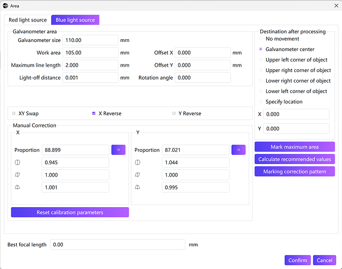The image size is (342, 269).
Task: Close the Area window
Action: click(x=336, y=6)
